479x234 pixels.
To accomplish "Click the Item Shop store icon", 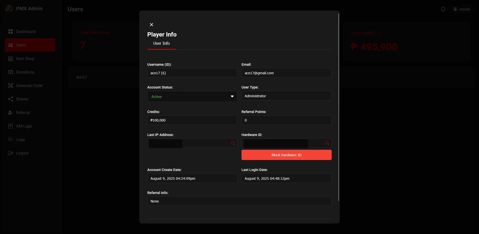I will coord(11,58).
